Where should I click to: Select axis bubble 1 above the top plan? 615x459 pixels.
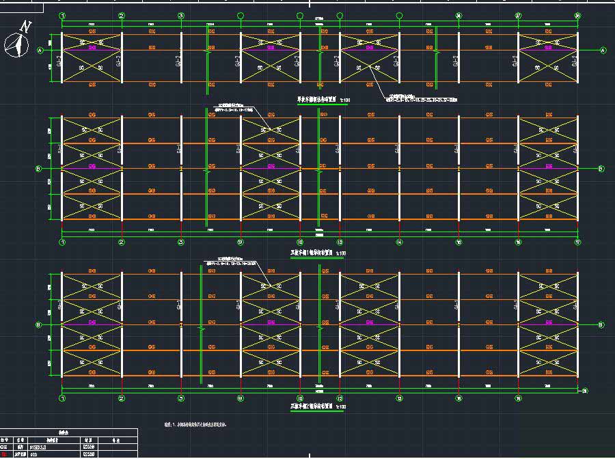click(62, 15)
